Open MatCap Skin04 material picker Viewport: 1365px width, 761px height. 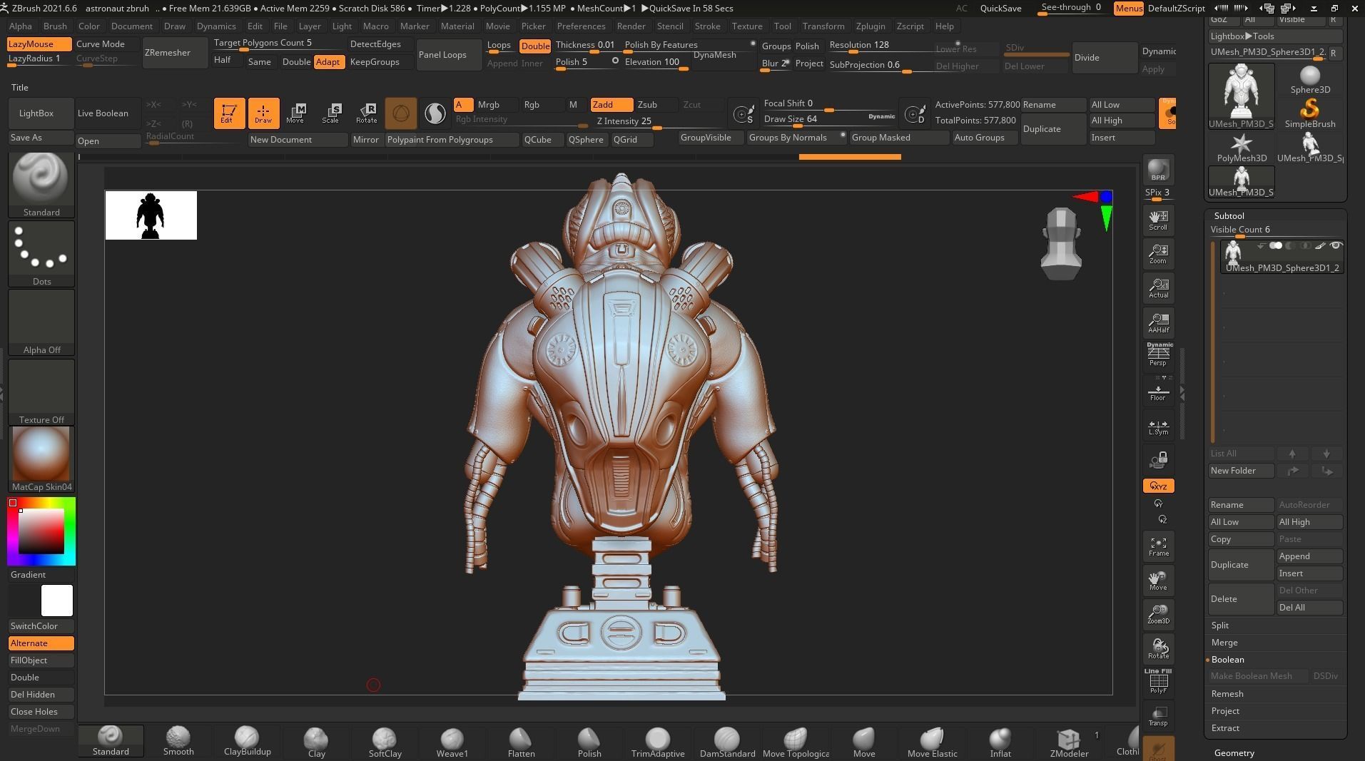[41, 459]
